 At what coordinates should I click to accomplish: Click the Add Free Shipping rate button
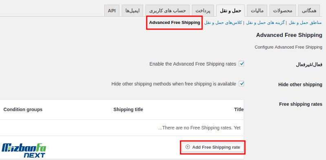213,147
